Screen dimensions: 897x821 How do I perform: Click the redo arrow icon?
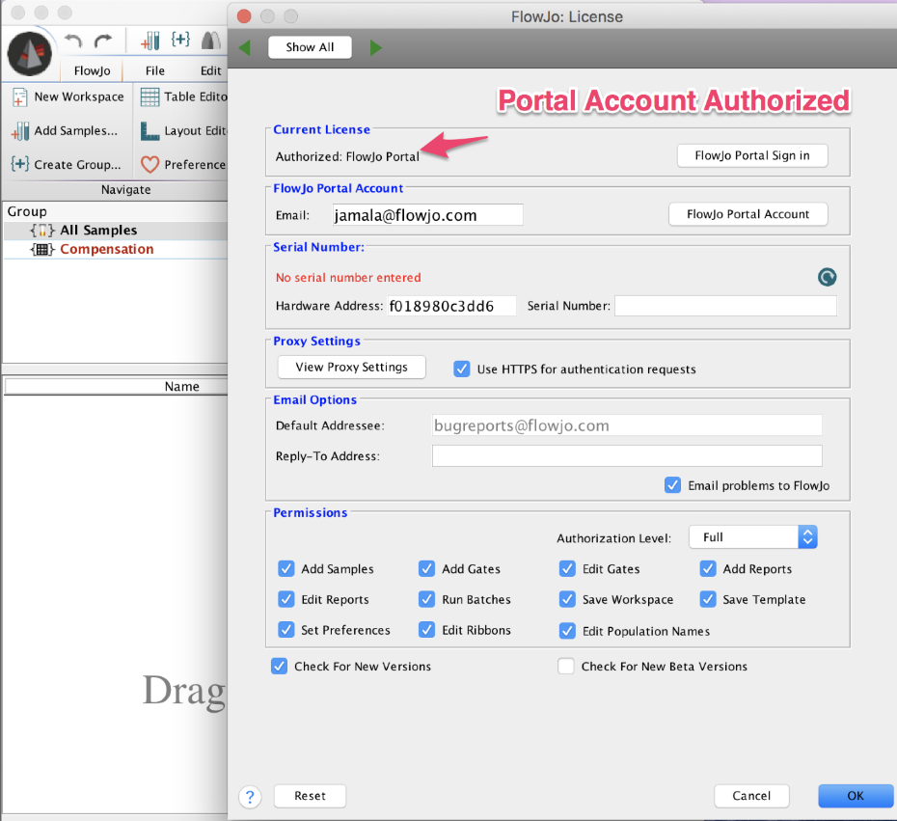pyautogui.click(x=103, y=41)
